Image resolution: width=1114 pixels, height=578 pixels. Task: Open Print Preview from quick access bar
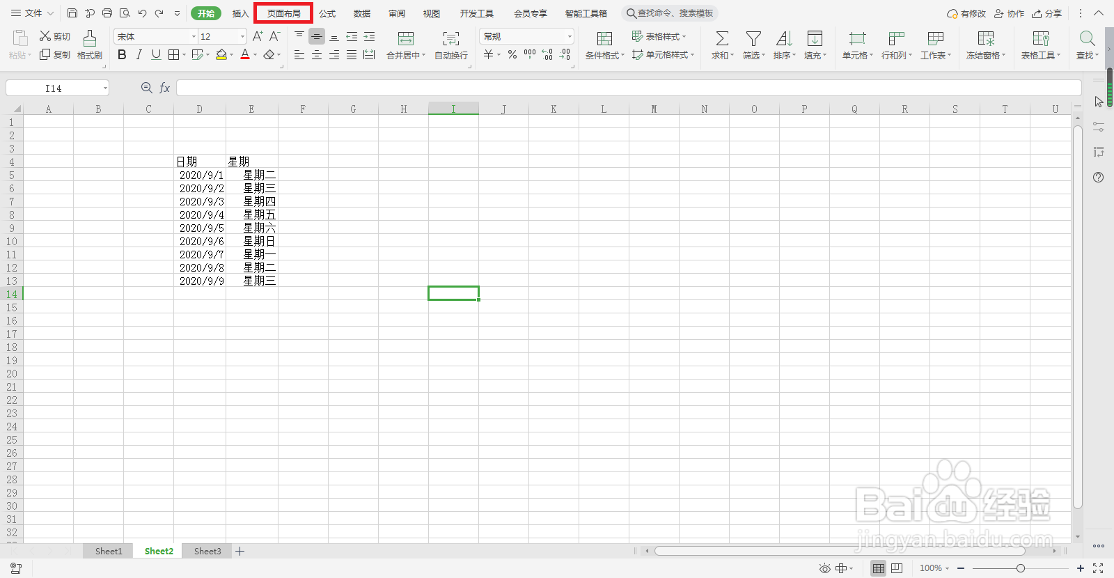[x=125, y=13]
